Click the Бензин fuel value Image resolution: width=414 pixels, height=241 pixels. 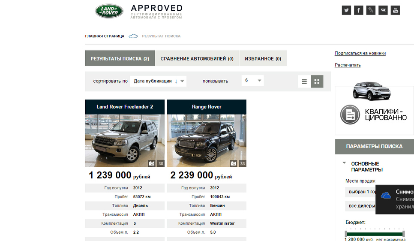pyautogui.click(x=217, y=205)
